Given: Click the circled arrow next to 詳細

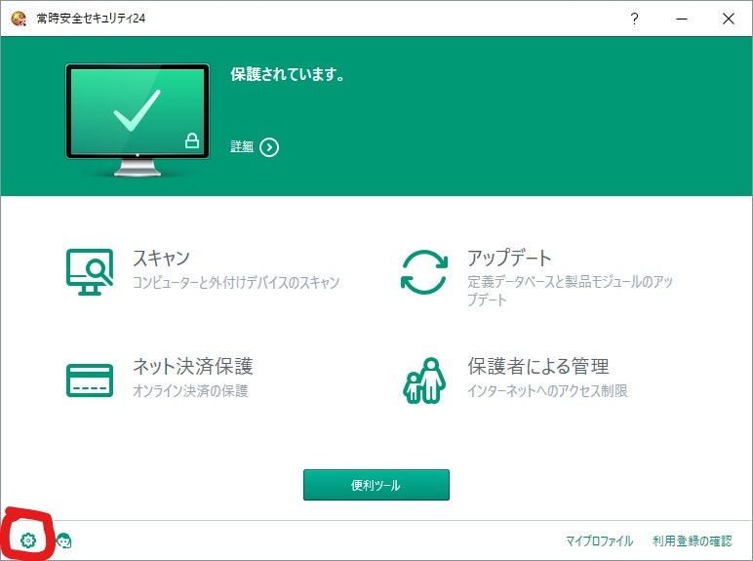Looking at the screenshot, I should click(x=269, y=147).
